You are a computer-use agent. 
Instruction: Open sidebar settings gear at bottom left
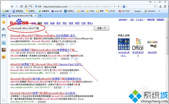(4, 100)
